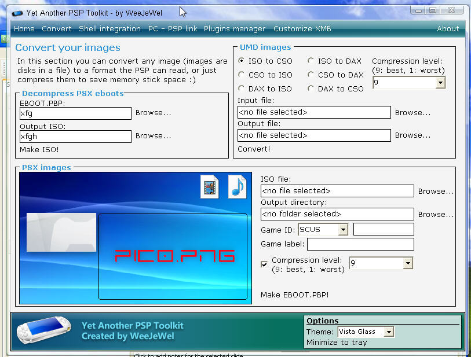Image resolution: width=471 pixels, height=357 pixels.
Task: Click the movie file icon in PSX preview
Action: pos(210,186)
